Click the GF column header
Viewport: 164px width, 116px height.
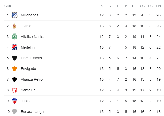pos(134,6)
